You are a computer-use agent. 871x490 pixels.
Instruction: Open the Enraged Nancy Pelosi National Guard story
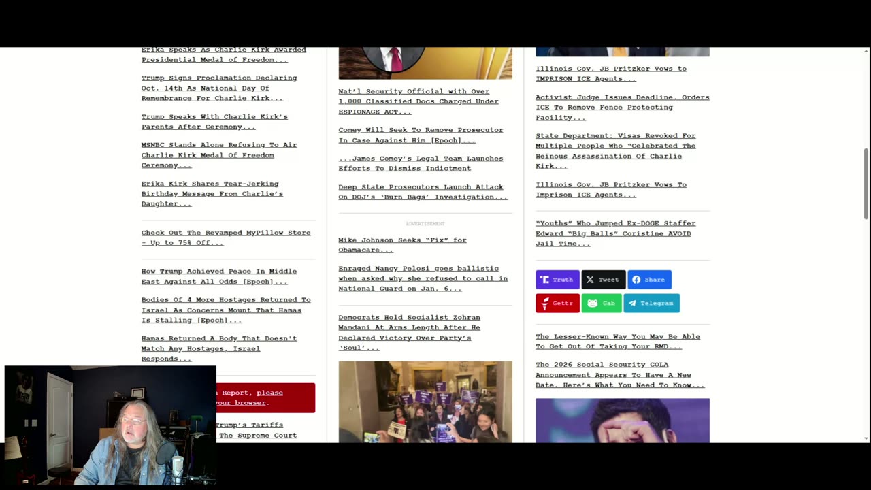click(423, 278)
